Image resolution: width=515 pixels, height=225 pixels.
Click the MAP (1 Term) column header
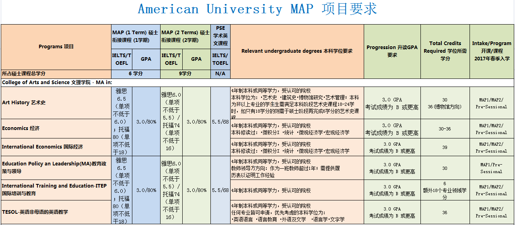[x=136, y=36]
